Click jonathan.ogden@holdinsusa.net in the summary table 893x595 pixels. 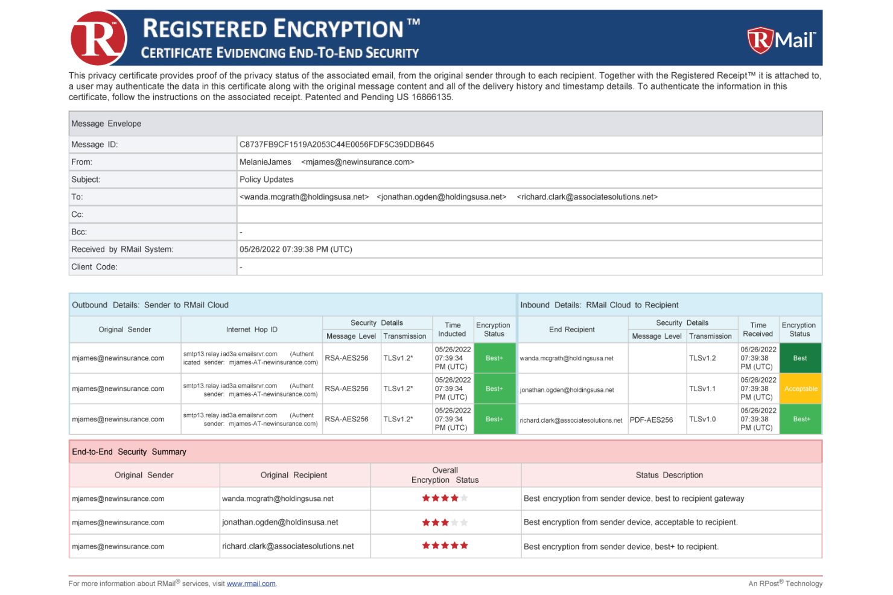coord(280,522)
